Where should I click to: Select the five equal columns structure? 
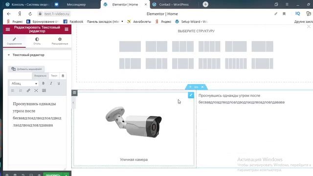pyautogui.click(x=209, y=64)
